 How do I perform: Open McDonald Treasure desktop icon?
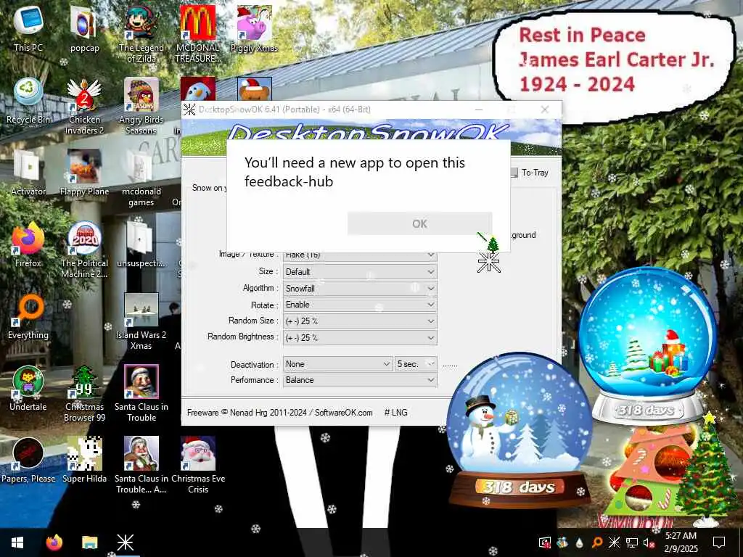pos(197,34)
